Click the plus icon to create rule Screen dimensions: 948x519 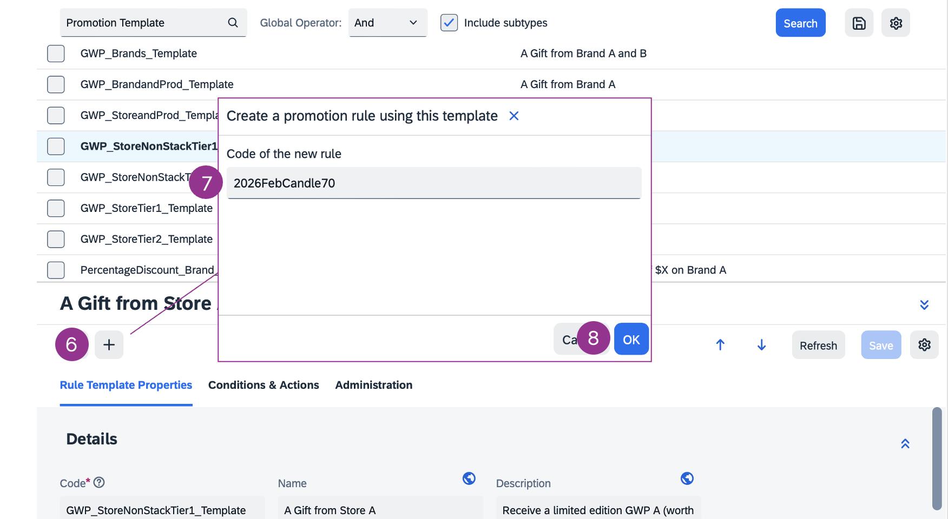(x=109, y=345)
